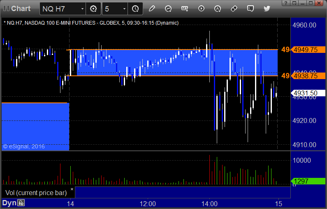327x209 pixels.
Task: Close the chart window with the red X
Action: click(x=319, y=3)
